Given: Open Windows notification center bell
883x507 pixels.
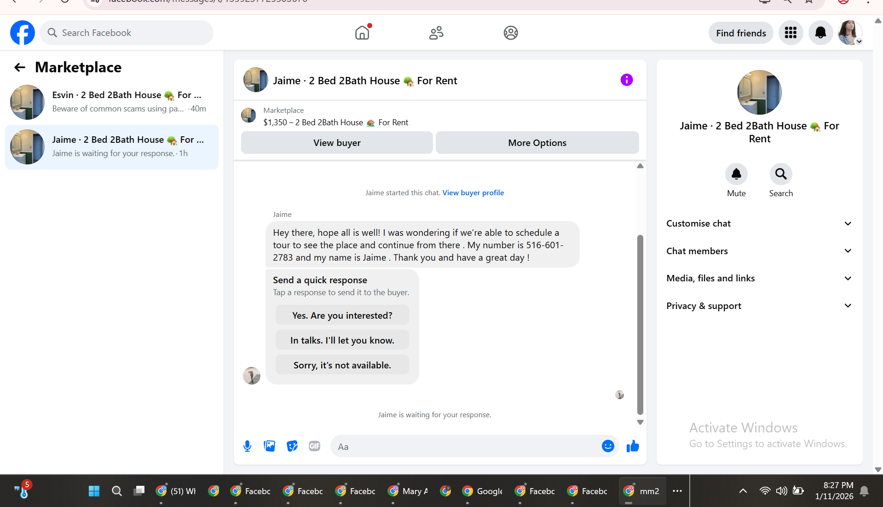Looking at the screenshot, I should [864, 491].
